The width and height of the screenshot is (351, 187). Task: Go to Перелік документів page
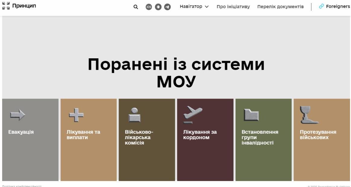[x=280, y=7]
